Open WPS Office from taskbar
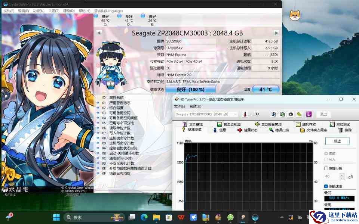The height and width of the screenshot is (224, 359). pyautogui.click(x=181, y=217)
